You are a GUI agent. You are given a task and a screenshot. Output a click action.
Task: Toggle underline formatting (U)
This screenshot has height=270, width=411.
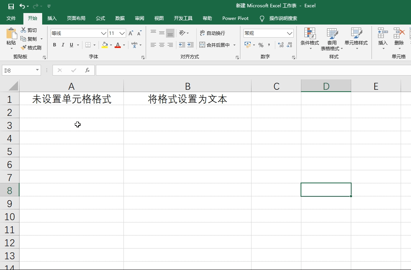click(x=71, y=45)
